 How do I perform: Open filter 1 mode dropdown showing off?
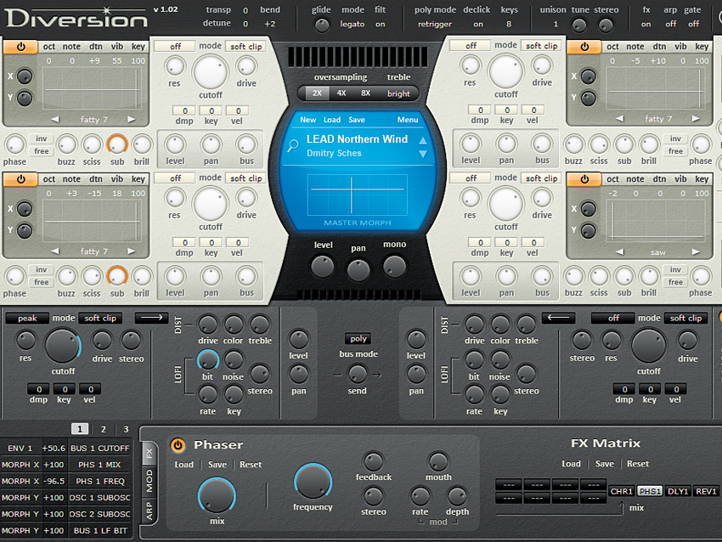pos(175,47)
